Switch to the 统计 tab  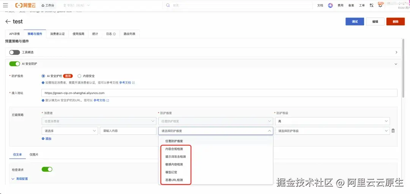point(95,34)
